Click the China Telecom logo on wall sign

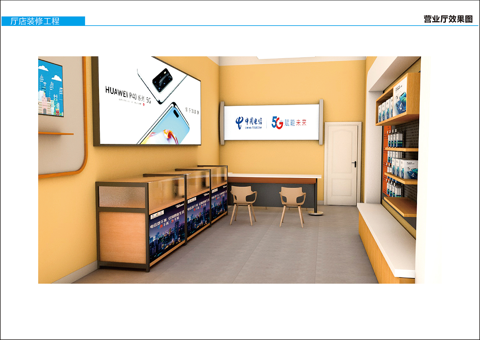[x=249, y=122]
